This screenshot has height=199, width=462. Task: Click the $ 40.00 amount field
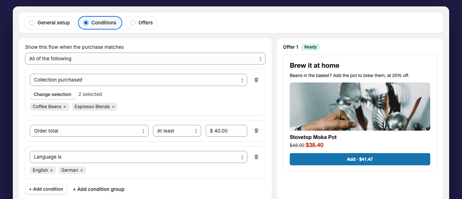click(227, 131)
